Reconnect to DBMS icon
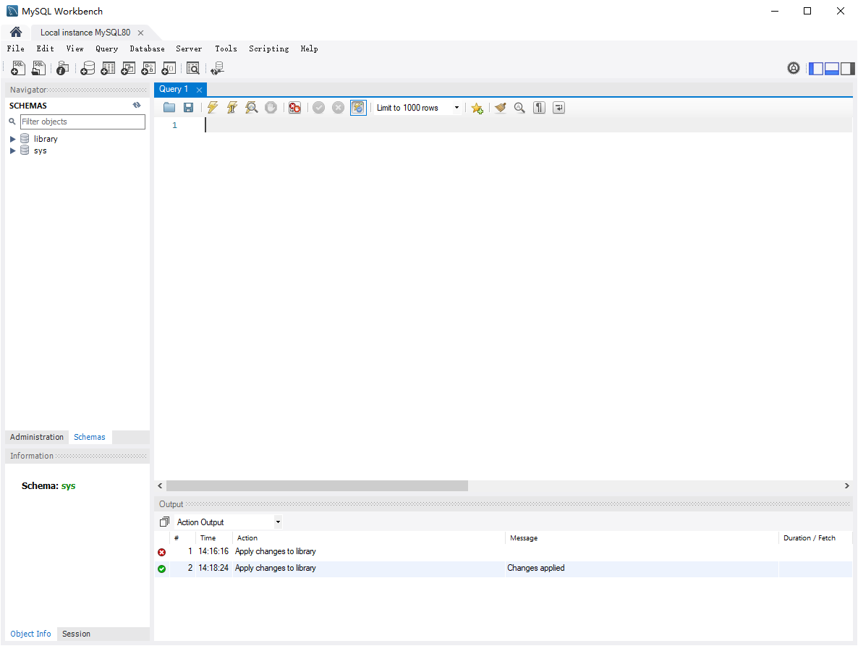 [x=217, y=68]
